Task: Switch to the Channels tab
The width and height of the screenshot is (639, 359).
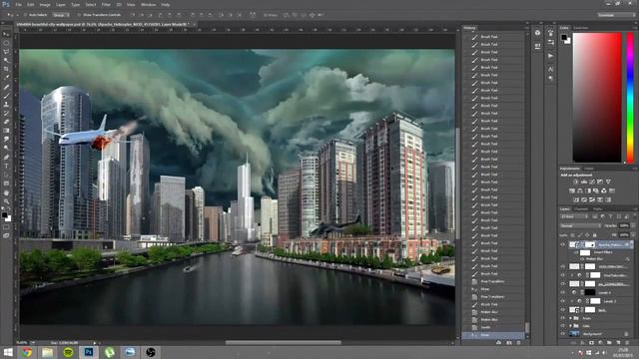Action: coord(581,208)
